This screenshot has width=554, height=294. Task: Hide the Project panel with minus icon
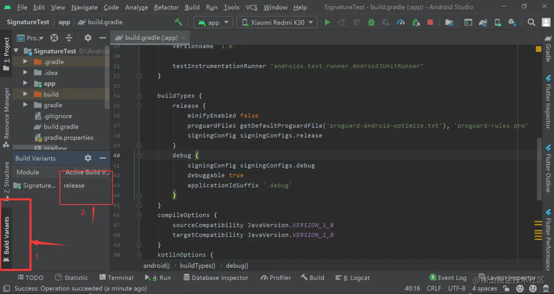(102, 38)
